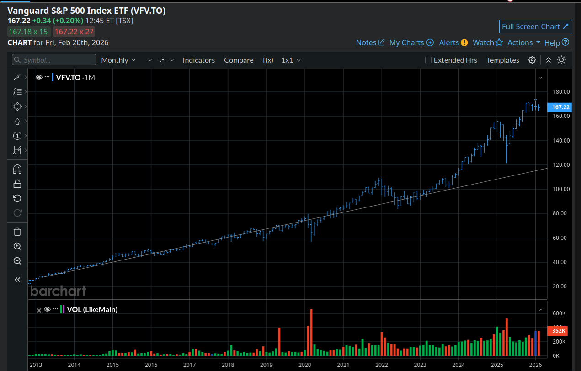Zoom out with the magnifier minus icon
Screen dimensions: 581x371
[17, 261]
